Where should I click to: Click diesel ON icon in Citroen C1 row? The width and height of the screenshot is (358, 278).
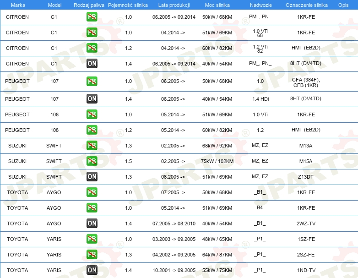pyautogui.click(x=92, y=64)
